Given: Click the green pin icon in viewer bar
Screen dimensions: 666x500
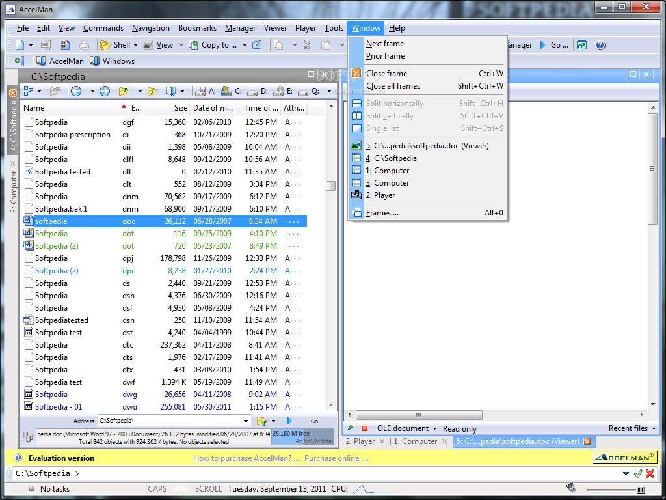Looking at the screenshot, I should coord(351,428).
